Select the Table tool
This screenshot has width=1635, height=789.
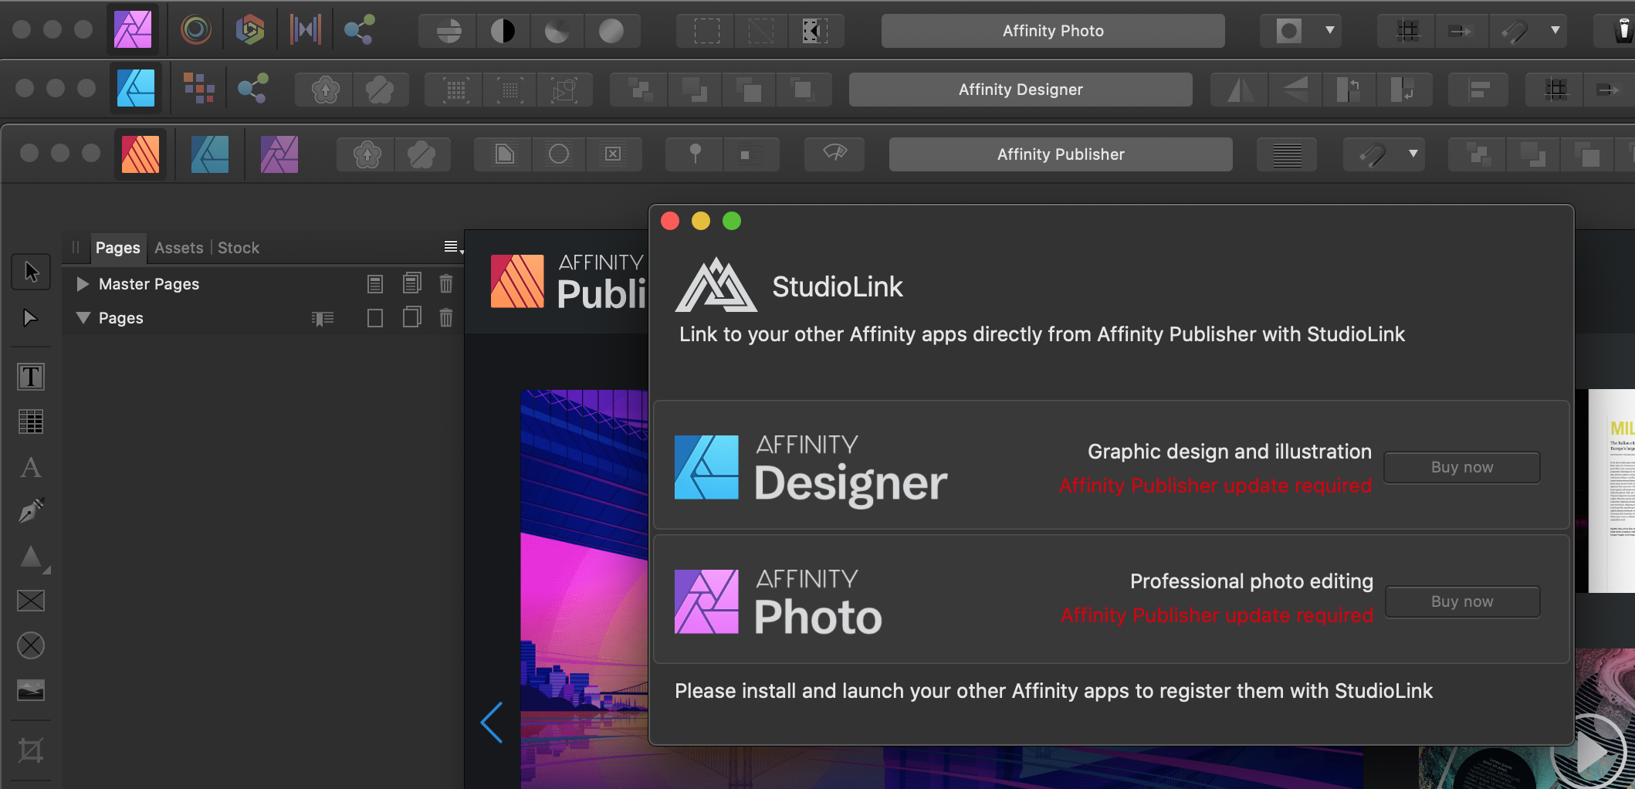(x=31, y=422)
